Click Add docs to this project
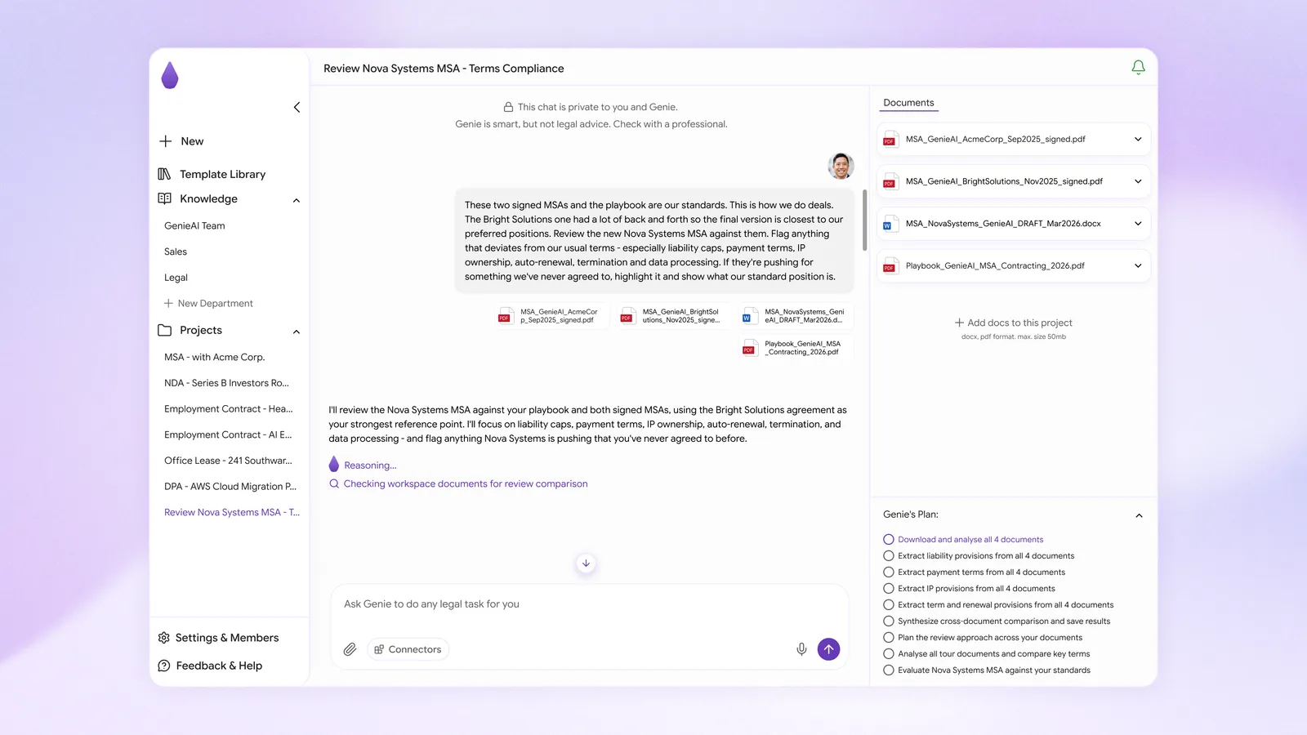Viewport: 1307px width, 735px height. [x=1013, y=323]
